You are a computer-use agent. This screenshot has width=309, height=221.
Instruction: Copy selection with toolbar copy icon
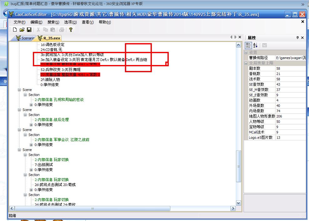45,30
